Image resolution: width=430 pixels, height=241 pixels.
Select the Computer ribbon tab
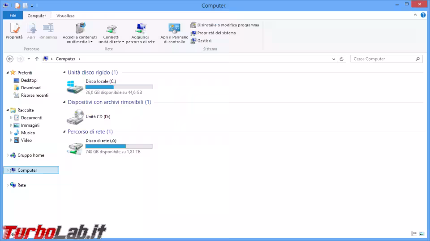pos(37,16)
